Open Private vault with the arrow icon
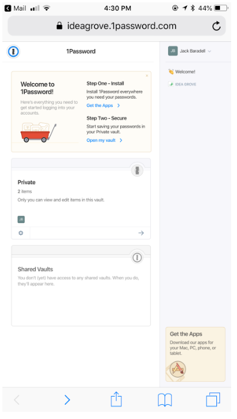The image size is (237, 419). tap(141, 233)
